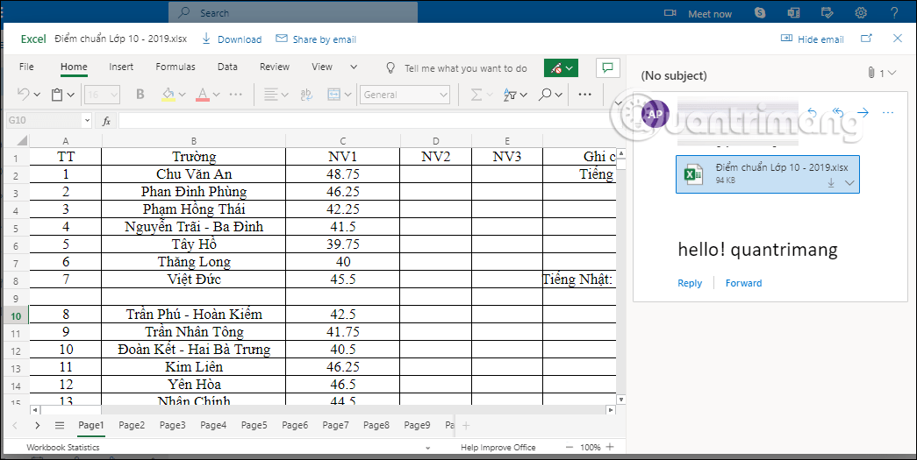Switch to the View tab
Screen dimensions: 917x460
[x=322, y=67]
